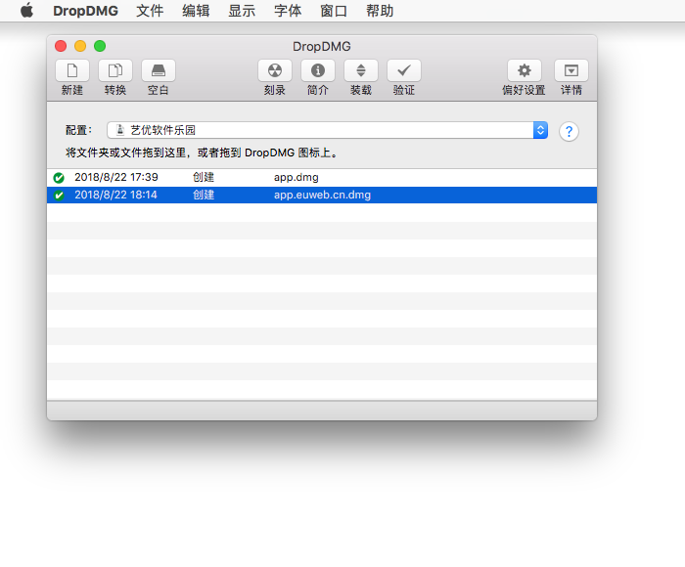Click the 转换 (Convert) toolbar icon
The width and height of the screenshot is (685, 567).
tap(115, 70)
